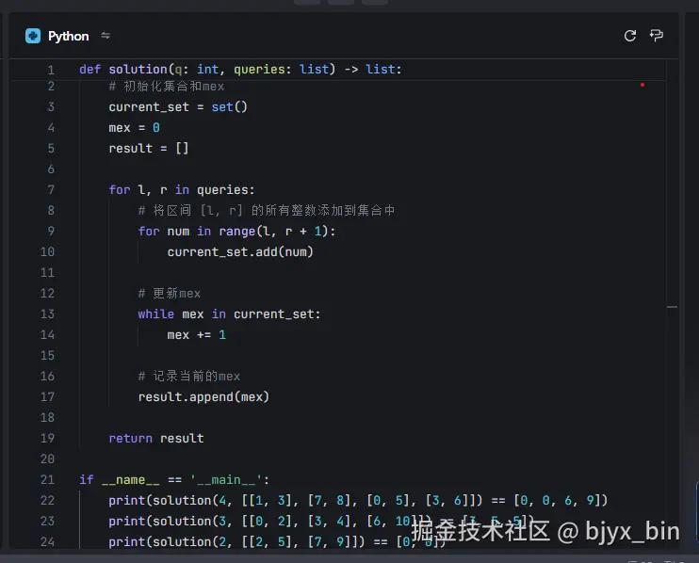
Task: Click the red error marker dot near line 2
Action: tap(642, 85)
